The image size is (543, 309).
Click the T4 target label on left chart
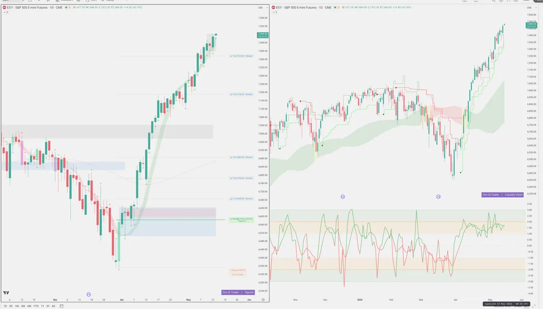click(x=241, y=94)
